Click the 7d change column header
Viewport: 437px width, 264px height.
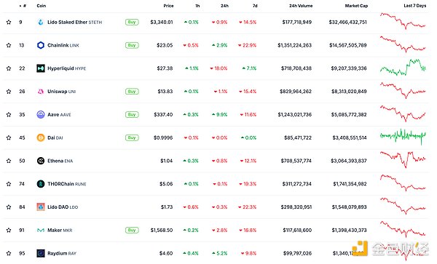pyautogui.click(x=255, y=6)
